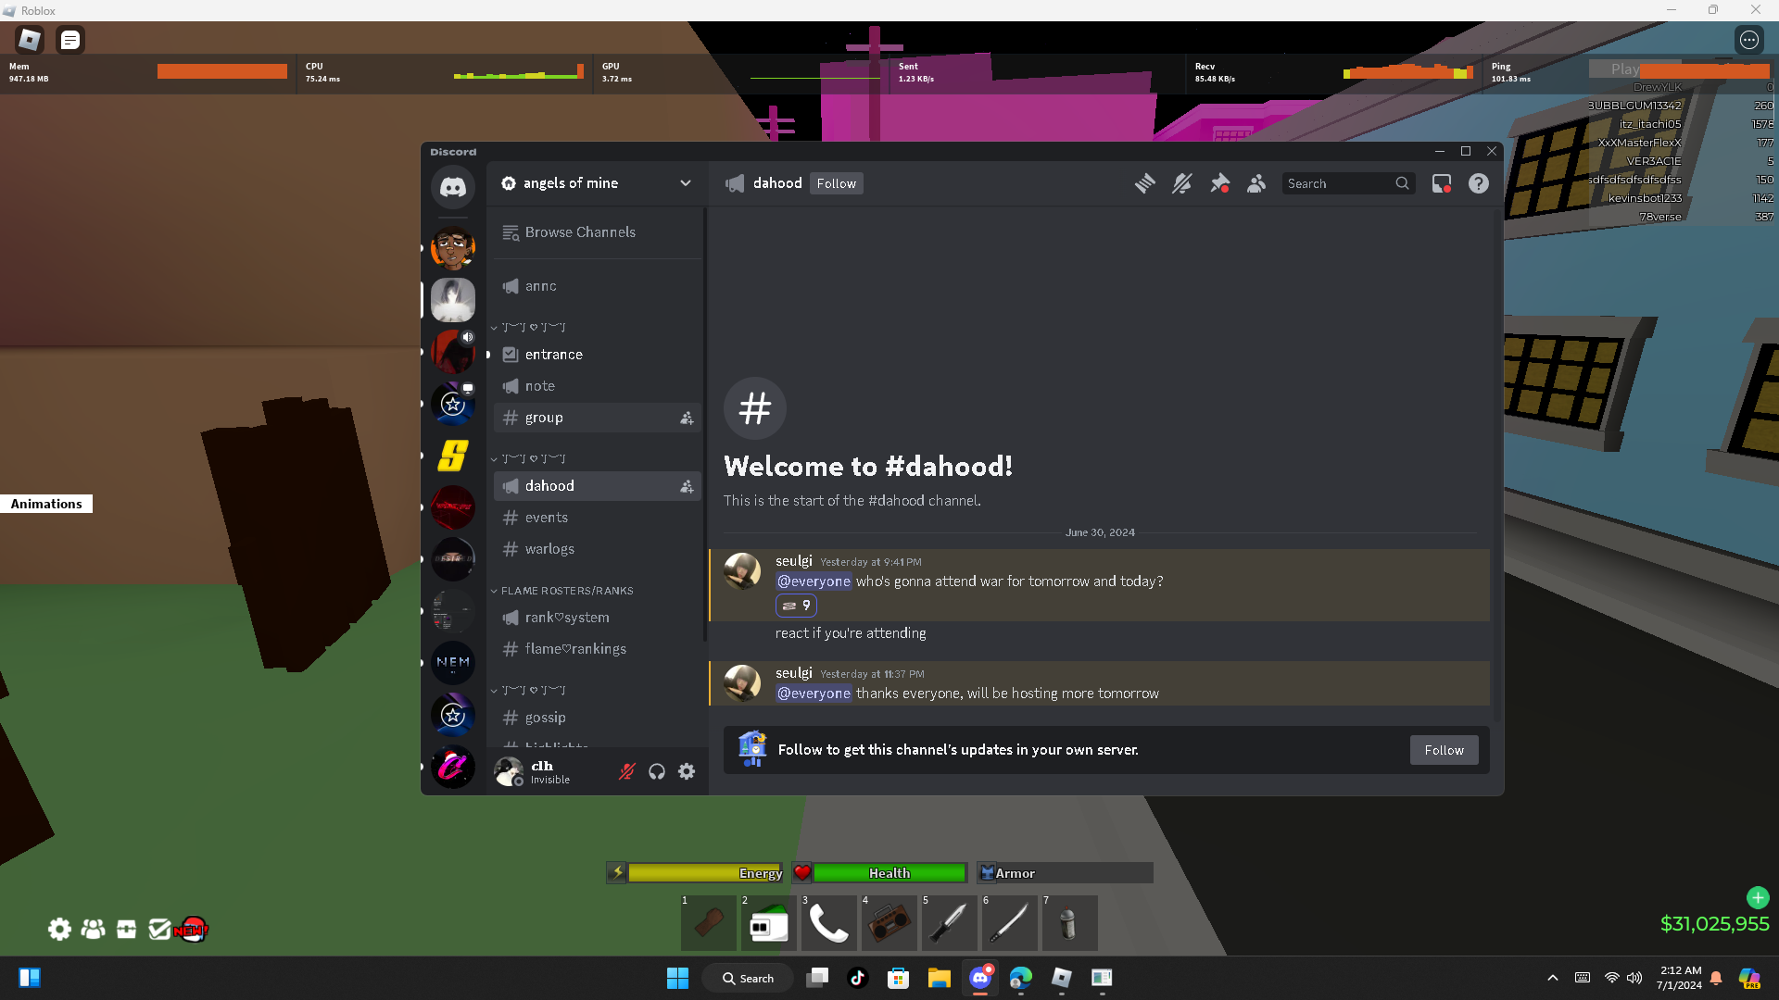Open the annc announcement channel
The image size is (1779, 1000).
[598, 286]
